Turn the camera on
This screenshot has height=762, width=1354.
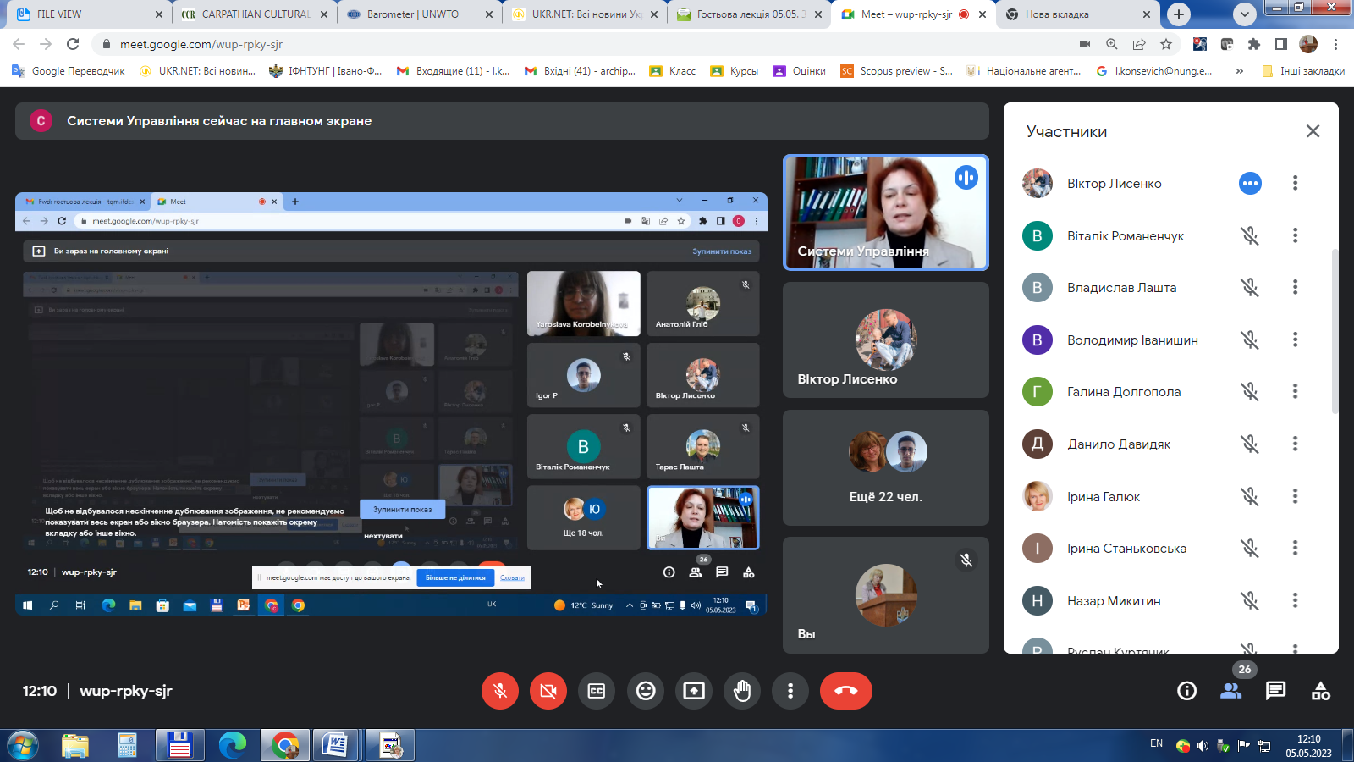coord(548,691)
